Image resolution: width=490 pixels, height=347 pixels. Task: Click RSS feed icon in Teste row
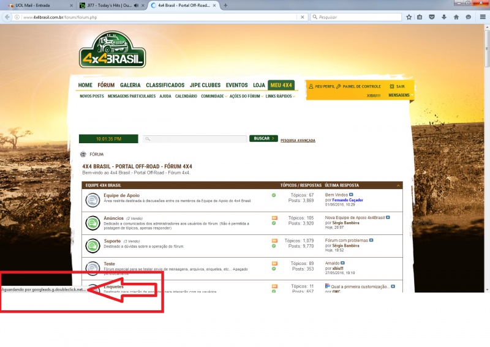point(274,263)
